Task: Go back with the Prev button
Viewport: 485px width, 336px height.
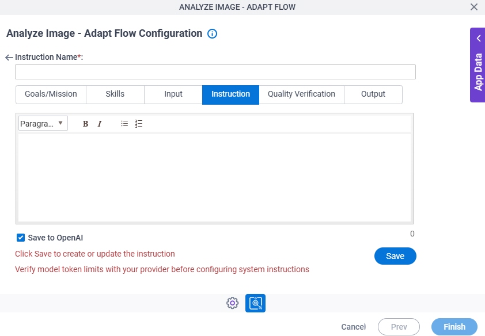Action: pyautogui.click(x=399, y=327)
